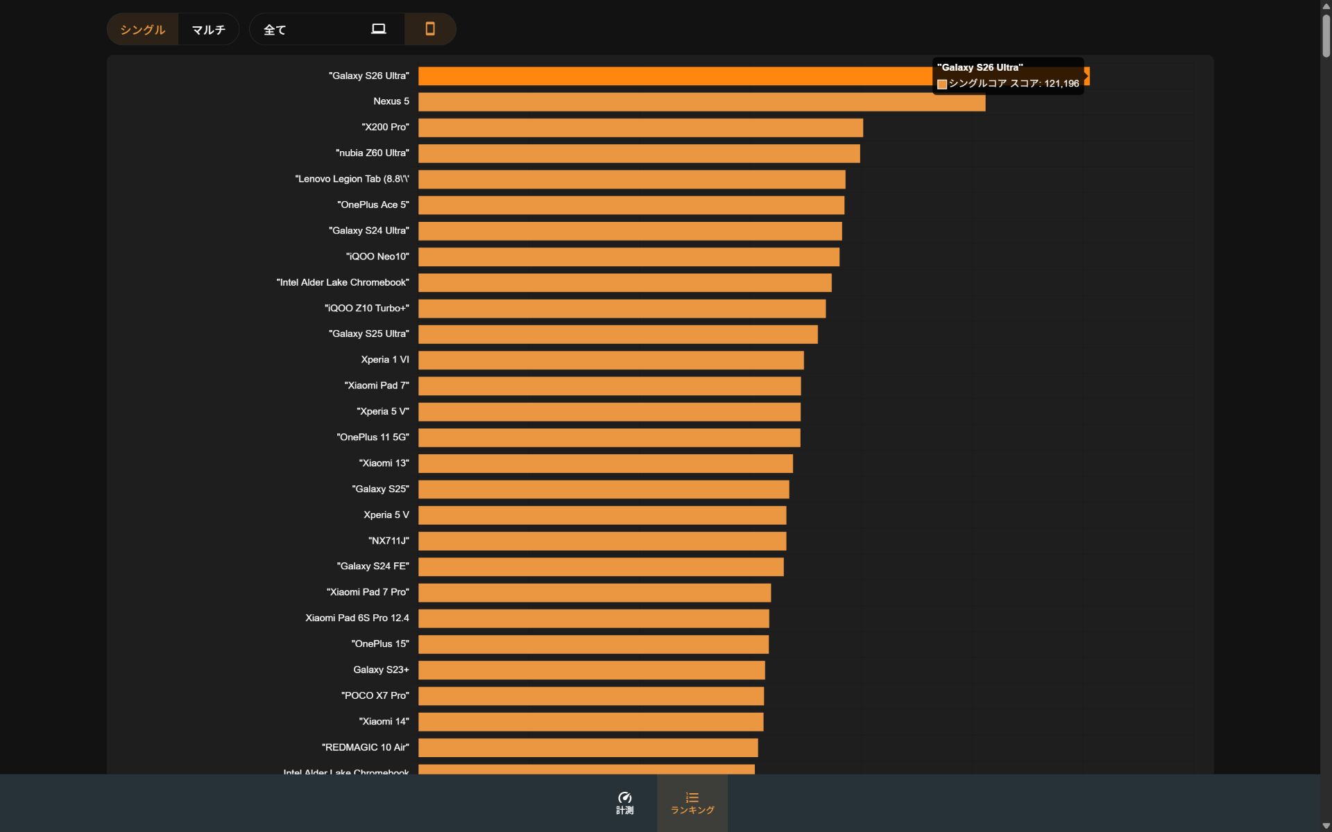Select the "Xiaomi 14" label
This screenshot has width=1332, height=832.
[x=384, y=721]
